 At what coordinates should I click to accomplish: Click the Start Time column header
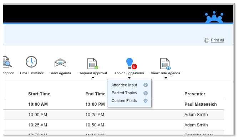click(x=39, y=94)
